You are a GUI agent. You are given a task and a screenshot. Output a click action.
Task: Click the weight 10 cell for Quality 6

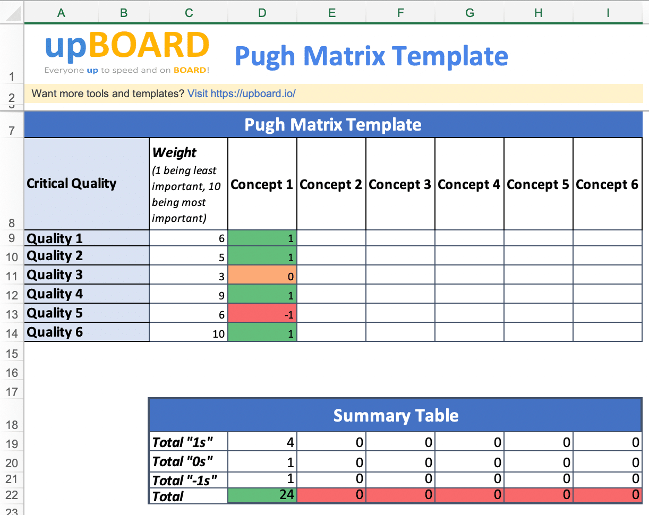click(189, 332)
